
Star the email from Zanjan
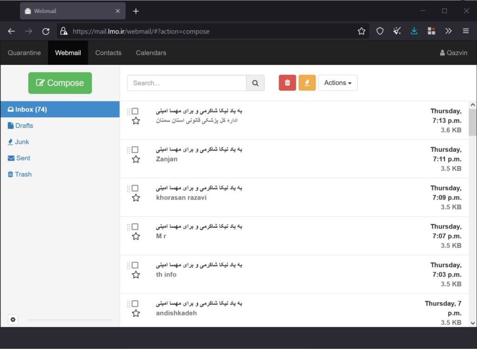136,159
